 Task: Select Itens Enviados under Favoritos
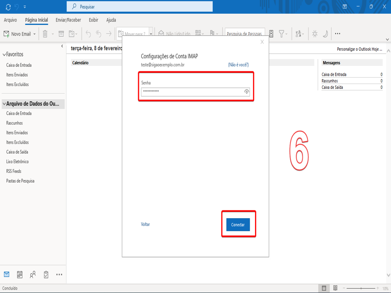[x=17, y=75]
